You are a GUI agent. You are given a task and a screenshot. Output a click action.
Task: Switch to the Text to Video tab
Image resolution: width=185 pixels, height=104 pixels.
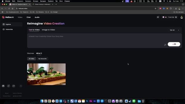[34, 30]
